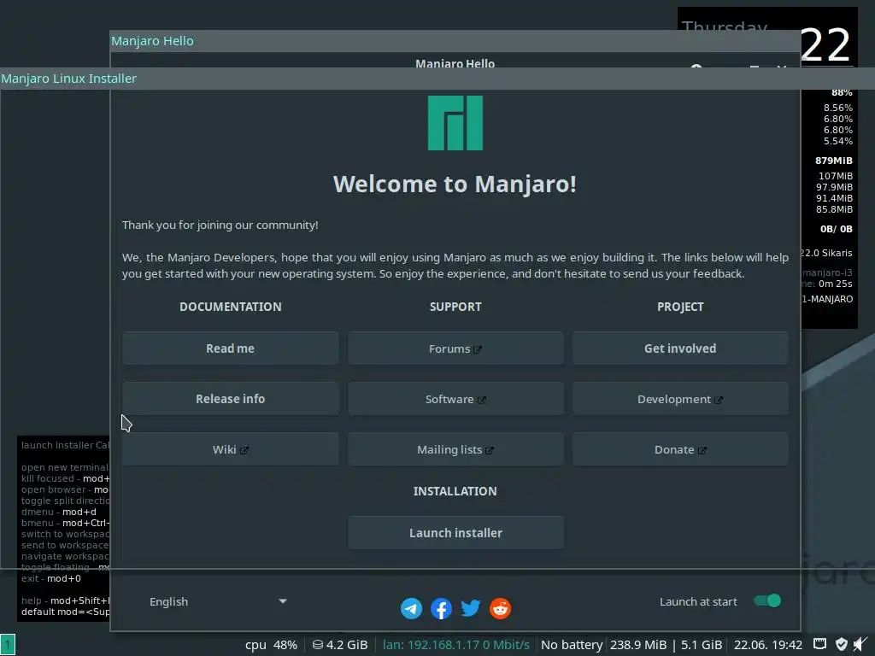Image resolution: width=875 pixels, height=656 pixels.
Task: Open the Telegram link icon
Action: coord(411,608)
